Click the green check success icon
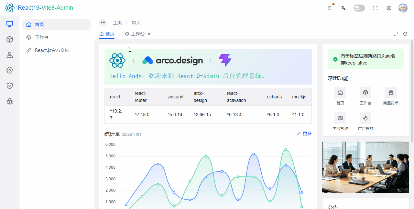The image size is (414, 209). [335, 59]
